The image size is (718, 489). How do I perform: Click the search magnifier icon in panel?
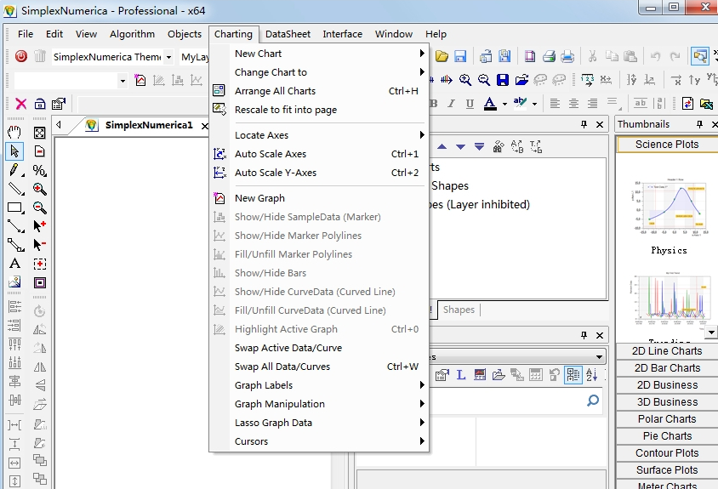pyautogui.click(x=593, y=401)
